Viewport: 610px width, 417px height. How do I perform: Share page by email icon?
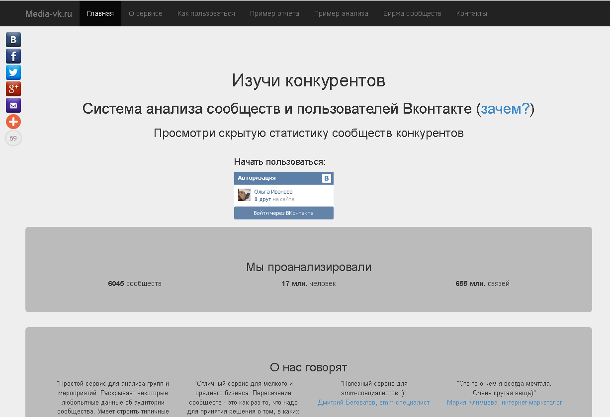point(13,105)
